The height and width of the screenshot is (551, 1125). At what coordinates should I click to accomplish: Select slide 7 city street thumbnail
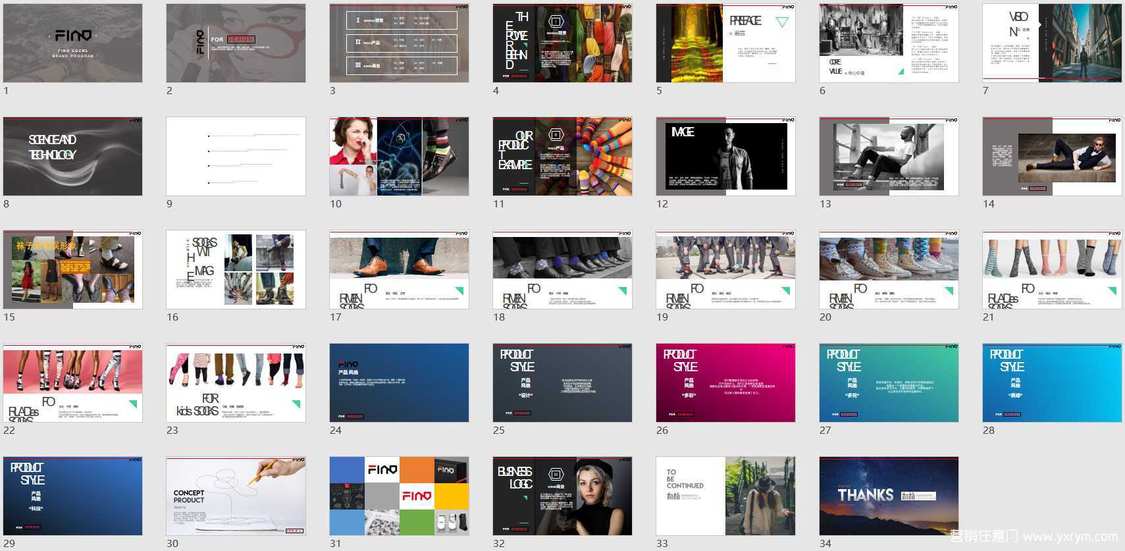tap(1052, 43)
